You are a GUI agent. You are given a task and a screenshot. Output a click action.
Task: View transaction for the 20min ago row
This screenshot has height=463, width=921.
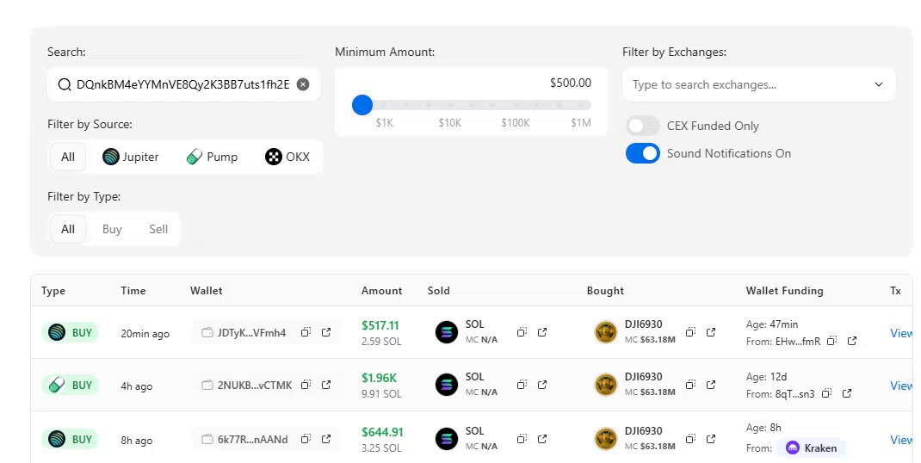(x=901, y=333)
